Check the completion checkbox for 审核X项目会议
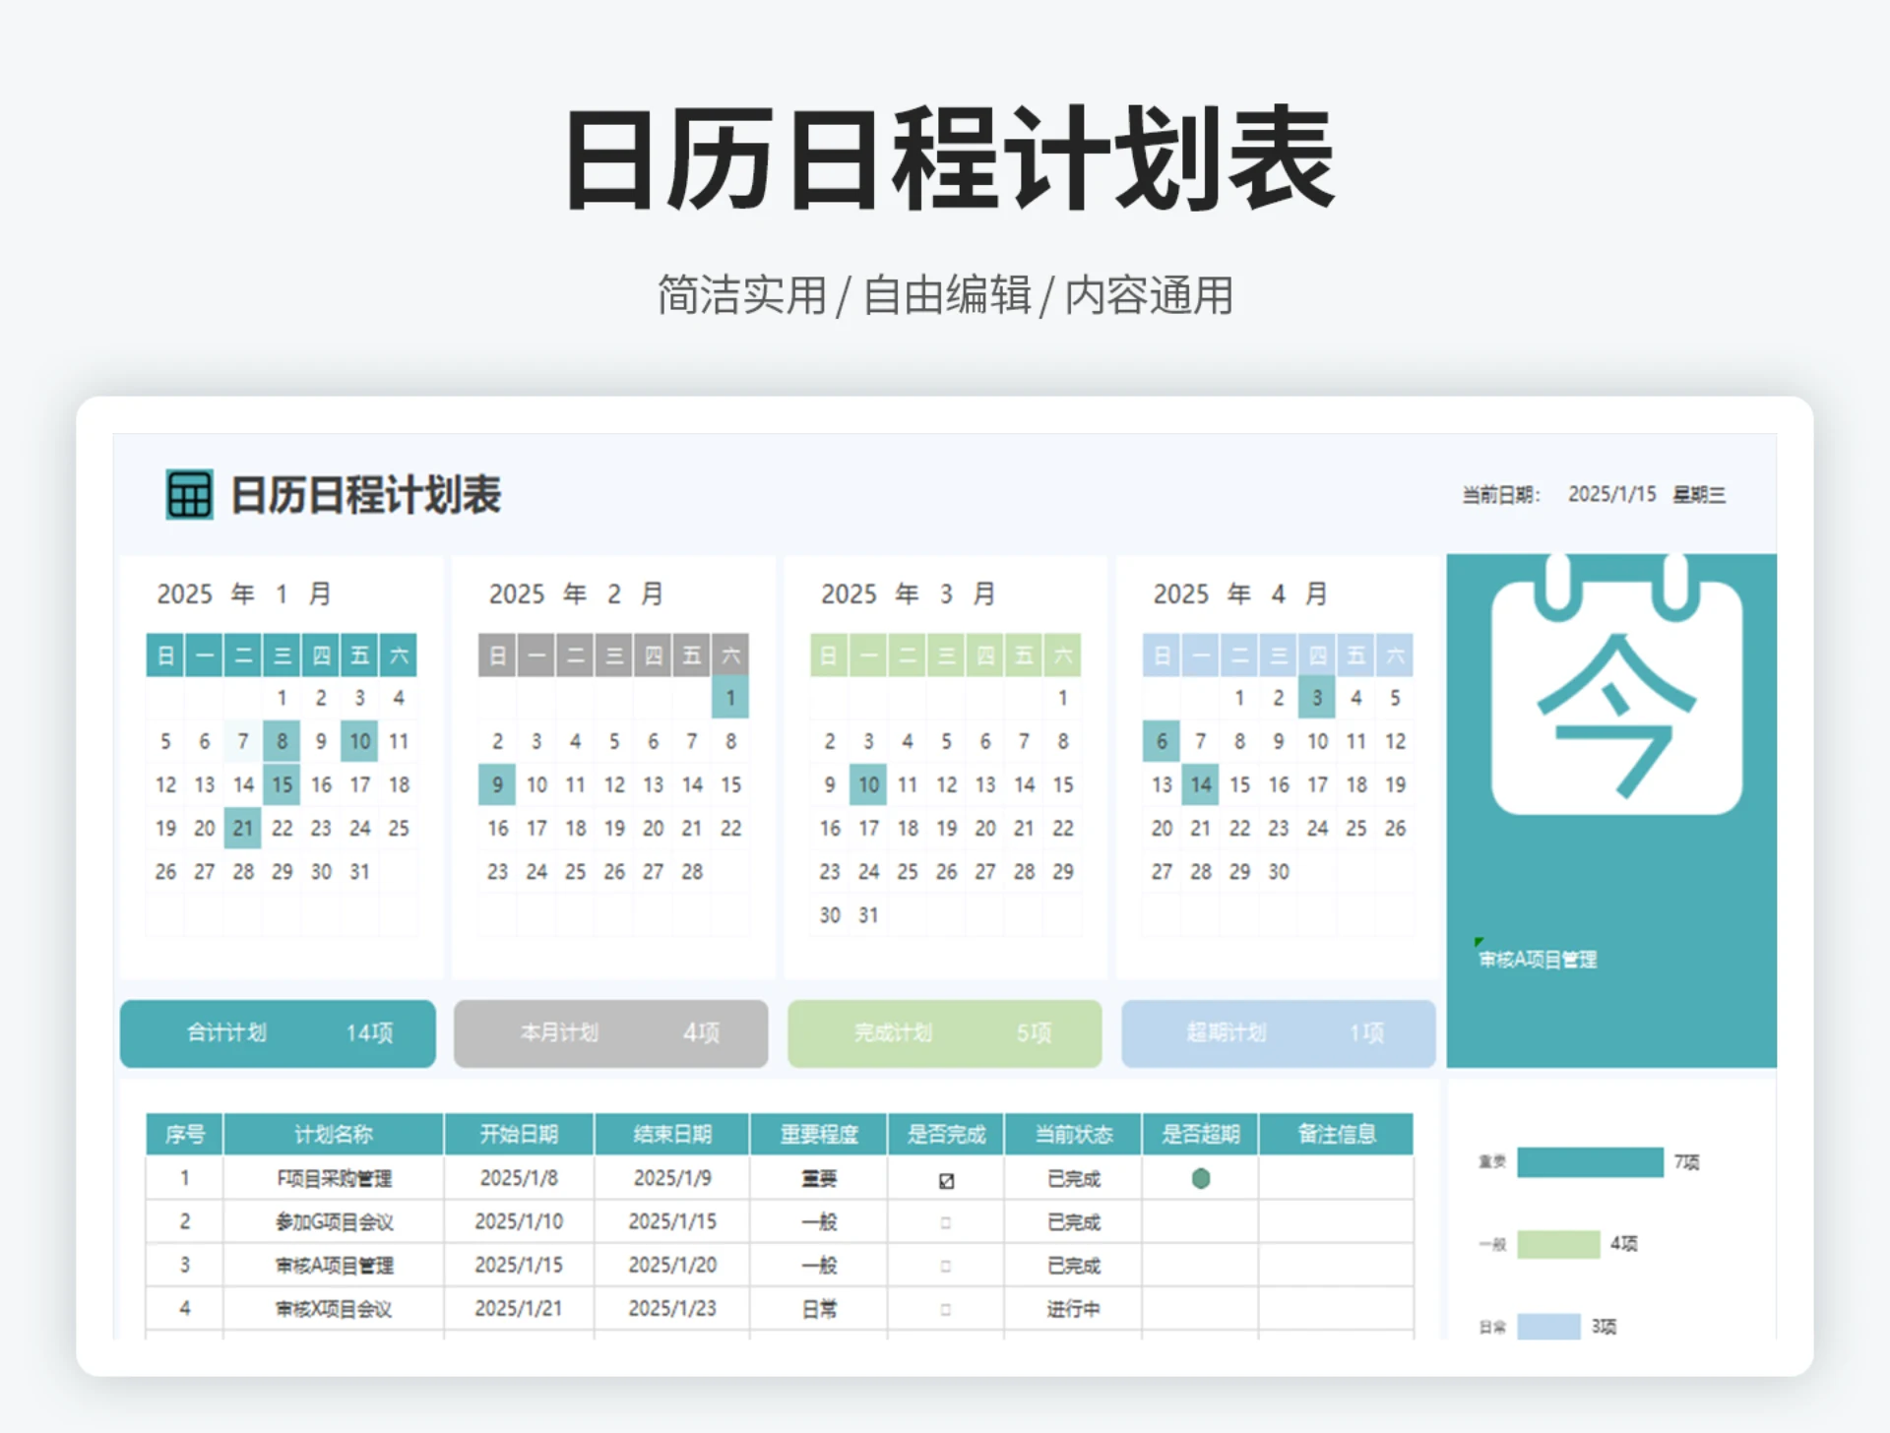1890x1433 pixels. click(946, 1309)
